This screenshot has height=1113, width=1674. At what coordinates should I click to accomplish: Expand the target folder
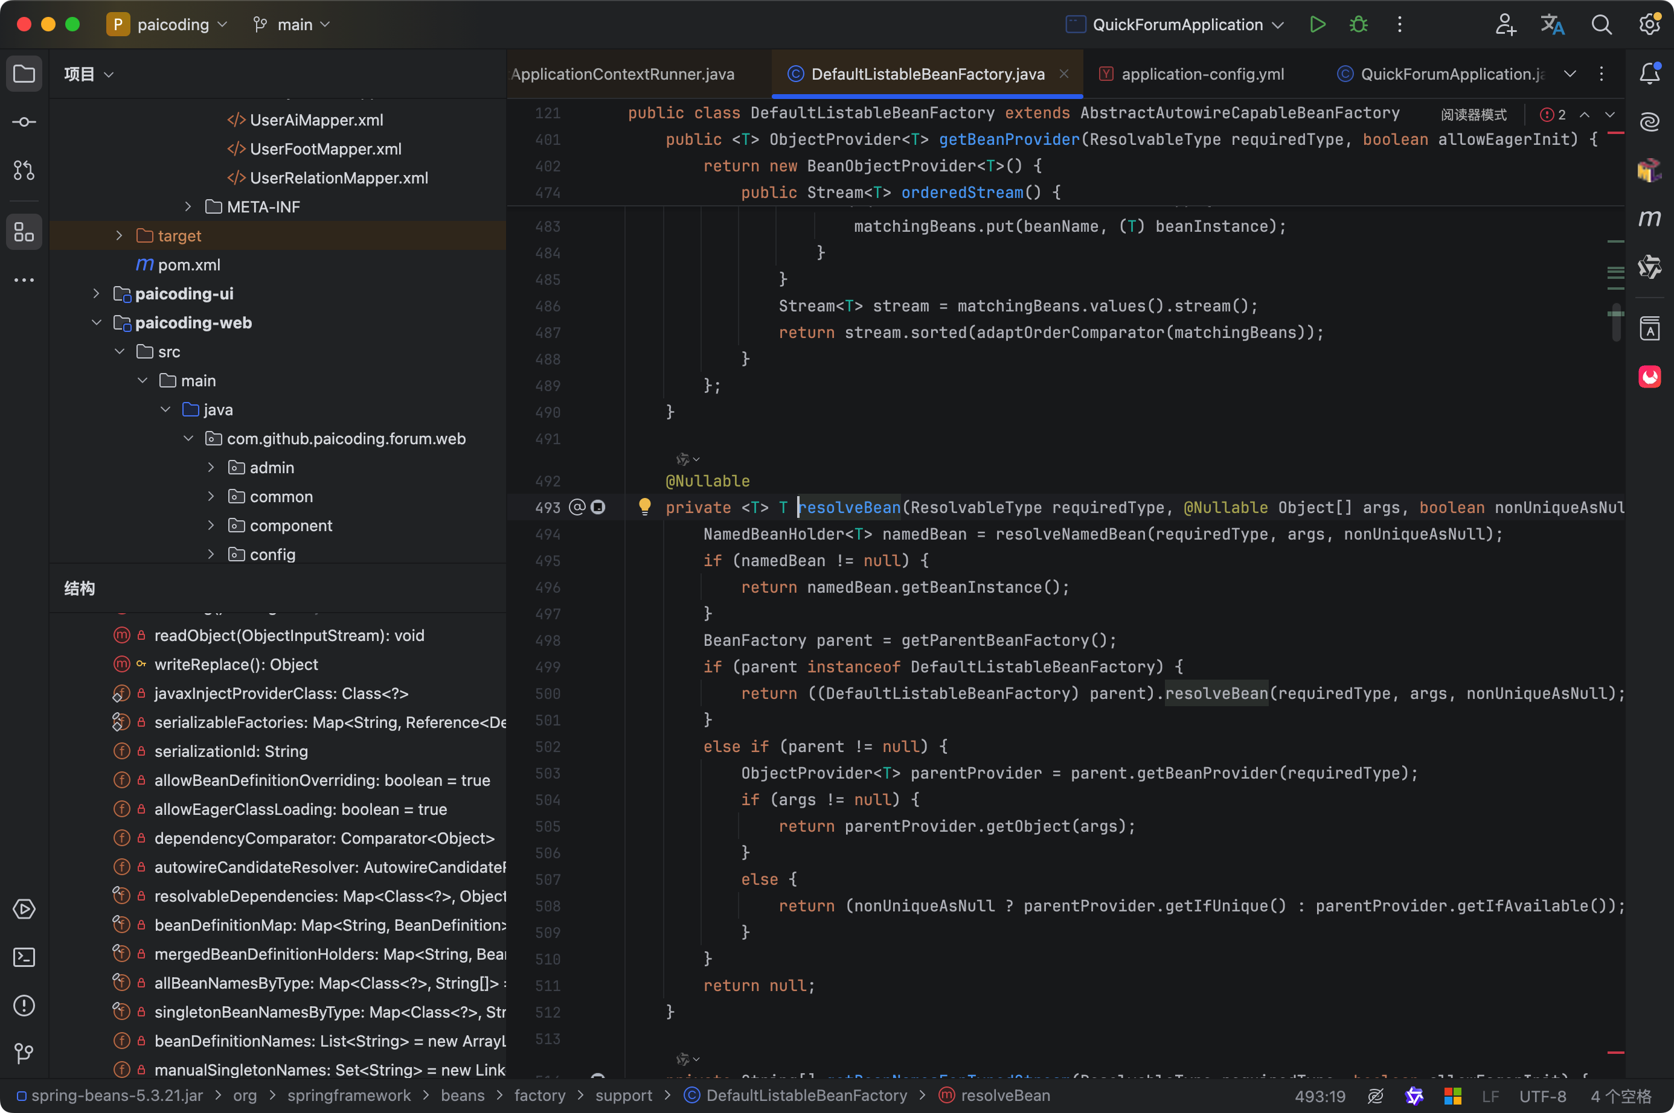click(120, 235)
